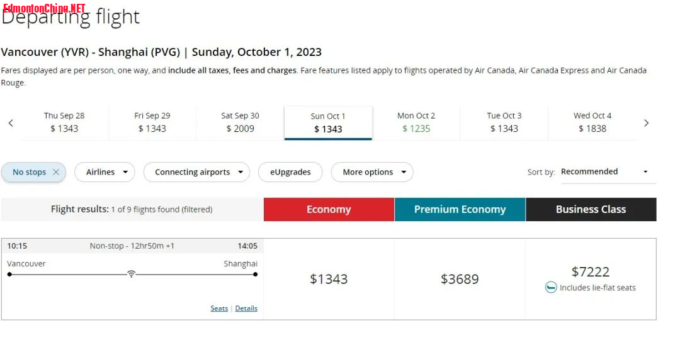Select Sat Sep 30 date tab
Image resolution: width=680 pixels, height=338 pixels.
point(241,123)
